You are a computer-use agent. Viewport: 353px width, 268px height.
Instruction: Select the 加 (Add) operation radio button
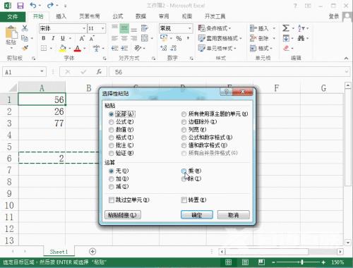112,179
